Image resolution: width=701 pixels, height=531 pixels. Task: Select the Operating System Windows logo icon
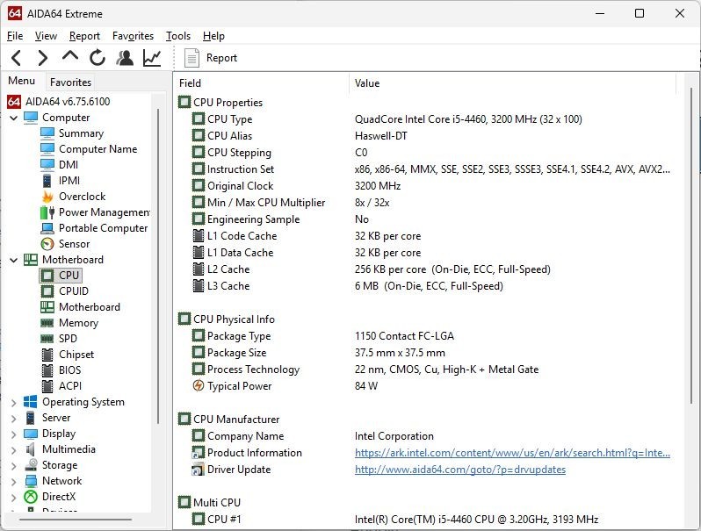(31, 402)
